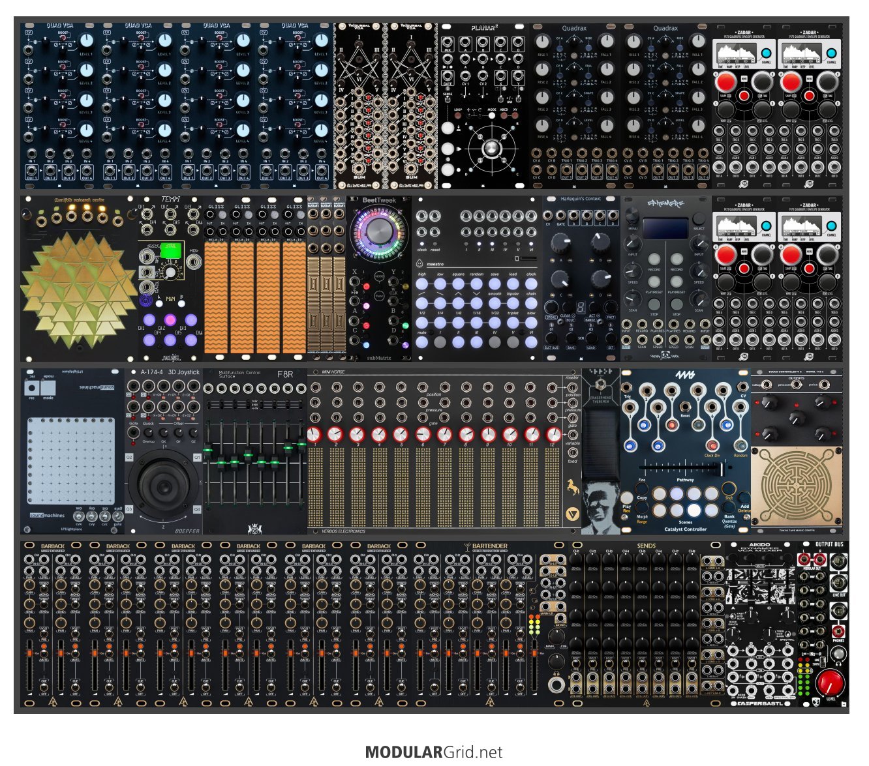Click the lit pink channel button on Tempi
The width and height of the screenshot is (869, 766).
(x=170, y=319)
